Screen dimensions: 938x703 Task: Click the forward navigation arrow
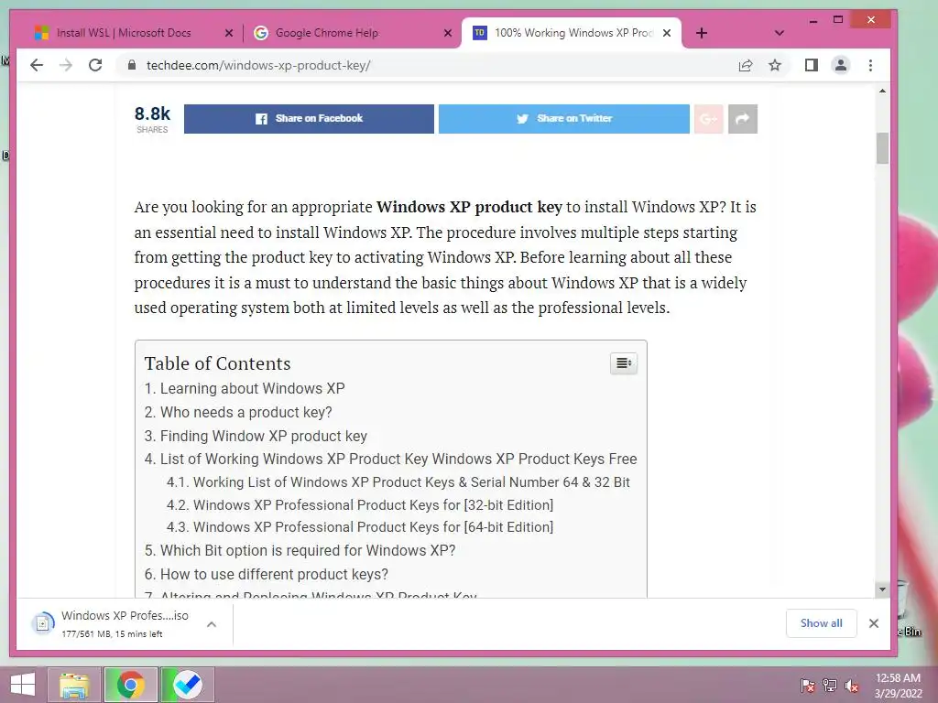(66, 65)
